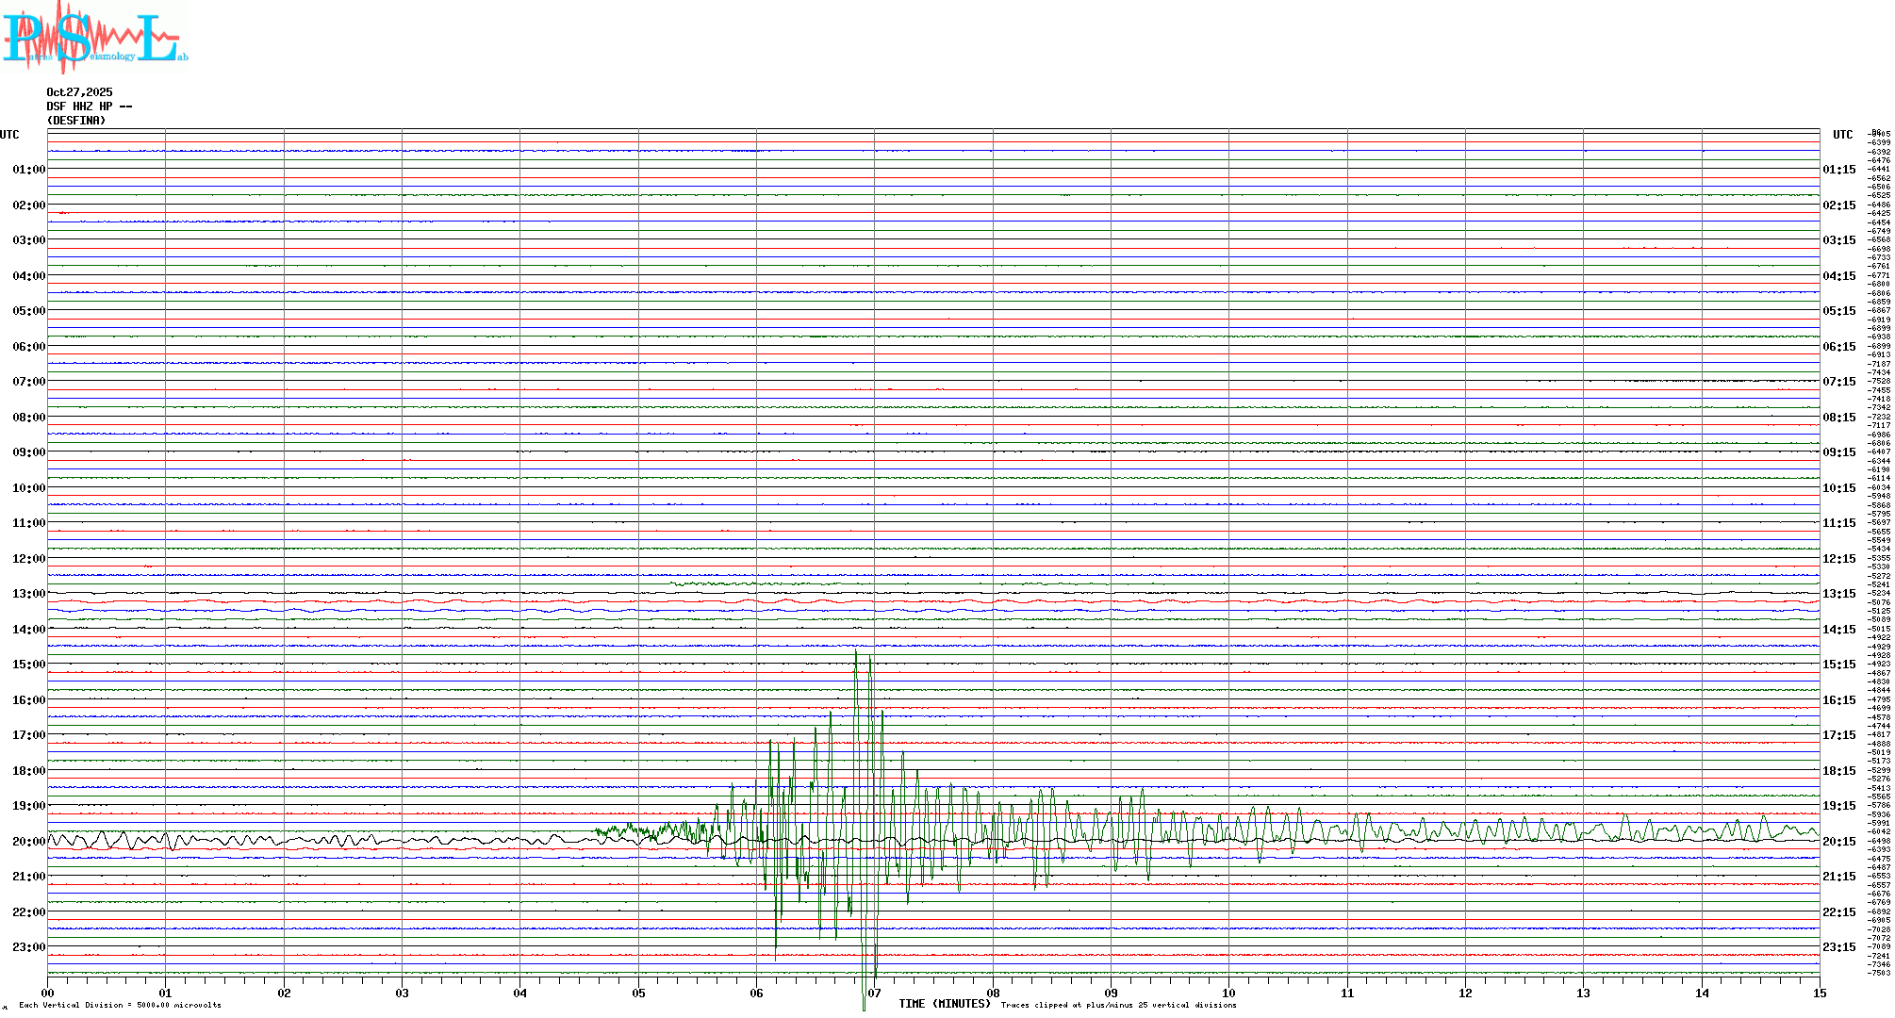
Task: Click the 09:15 time label on right
Action: (x=1838, y=452)
